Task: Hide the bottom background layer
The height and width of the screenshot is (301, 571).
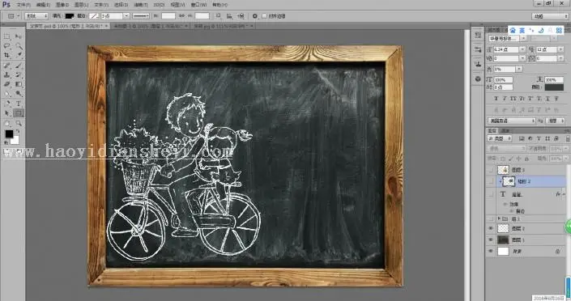Action: (x=491, y=251)
